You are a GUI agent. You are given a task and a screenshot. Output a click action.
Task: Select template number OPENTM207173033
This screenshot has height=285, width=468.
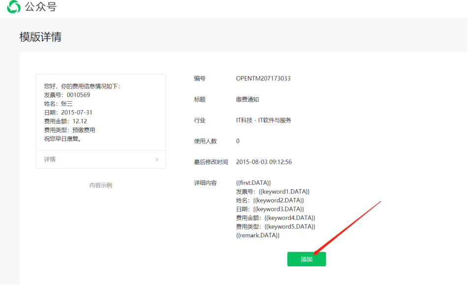tap(263, 79)
